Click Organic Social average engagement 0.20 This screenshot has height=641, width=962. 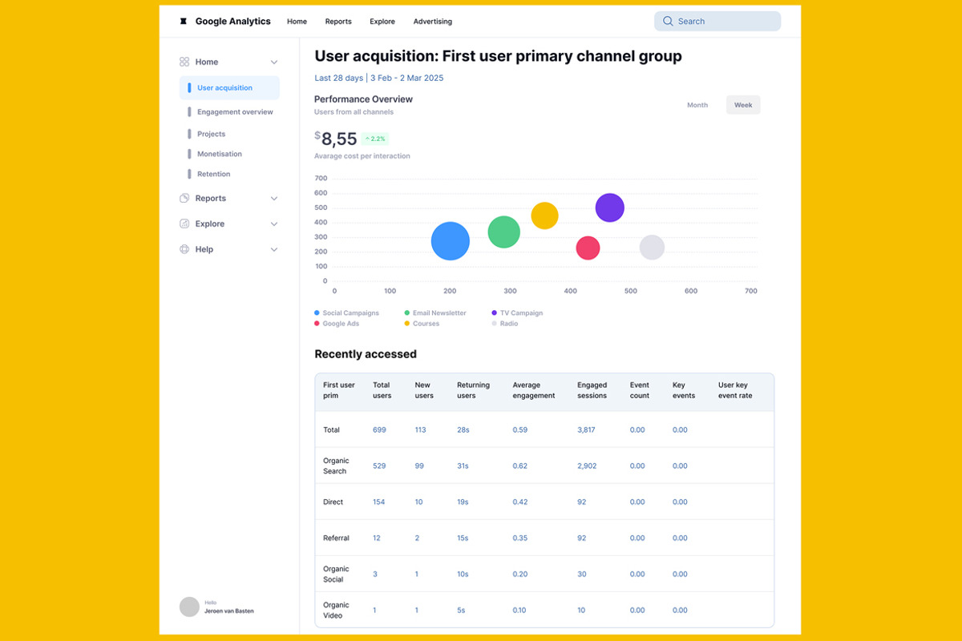point(520,574)
